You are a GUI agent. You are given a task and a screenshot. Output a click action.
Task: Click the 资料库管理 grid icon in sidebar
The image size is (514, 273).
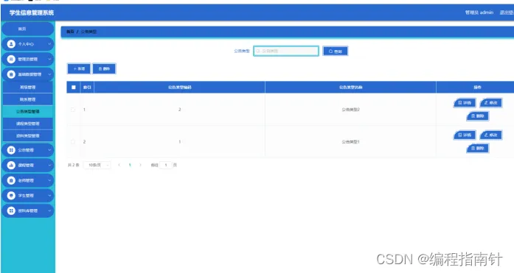[x=11, y=210]
